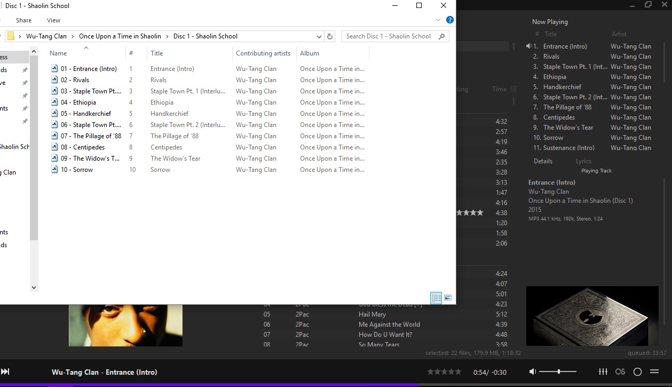672x387 pixels.
Task: Click the Disc 1 - Shaolin School breadcrumb
Action: tap(205, 36)
